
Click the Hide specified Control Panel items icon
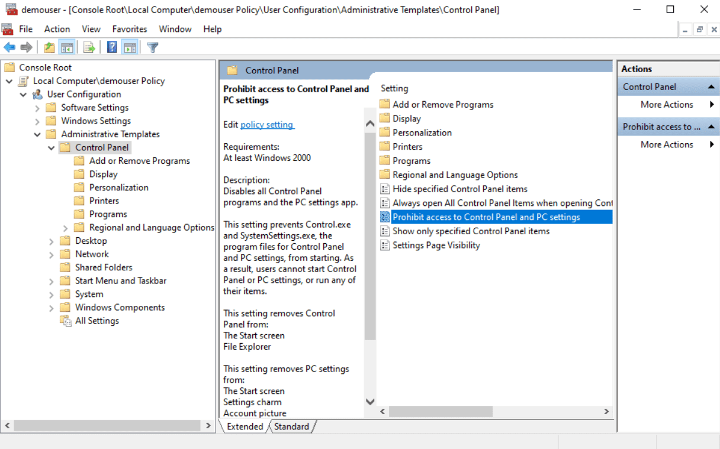(x=384, y=189)
